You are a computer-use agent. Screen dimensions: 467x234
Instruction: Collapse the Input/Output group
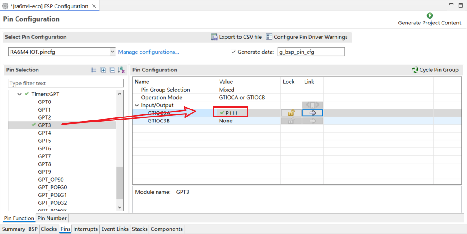click(x=137, y=105)
